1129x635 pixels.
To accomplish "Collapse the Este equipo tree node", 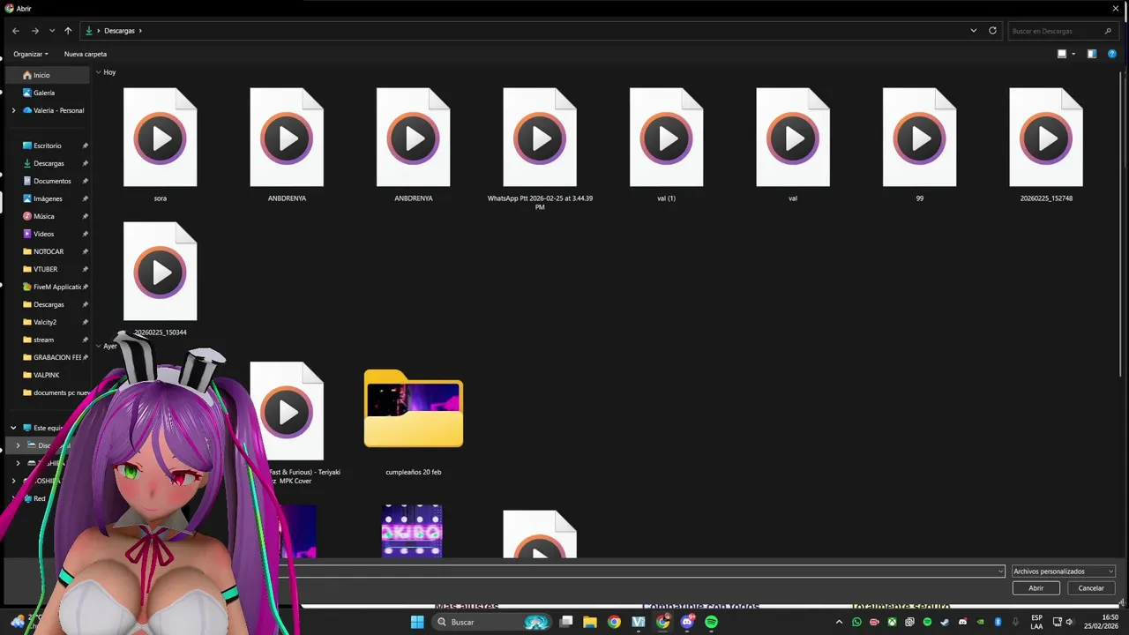I will click(x=13, y=428).
